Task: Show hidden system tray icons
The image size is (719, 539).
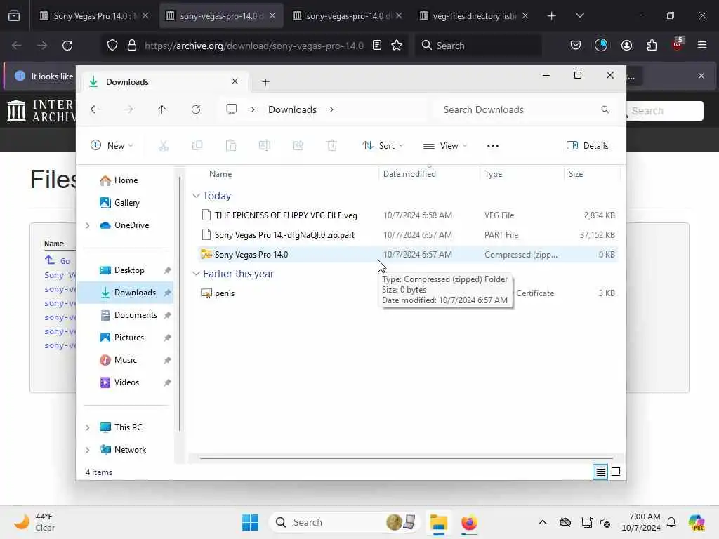Action: click(x=543, y=522)
